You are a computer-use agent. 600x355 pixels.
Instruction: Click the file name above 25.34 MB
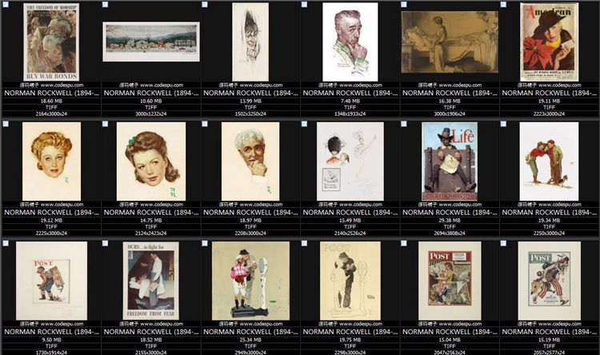coord(250,332)
